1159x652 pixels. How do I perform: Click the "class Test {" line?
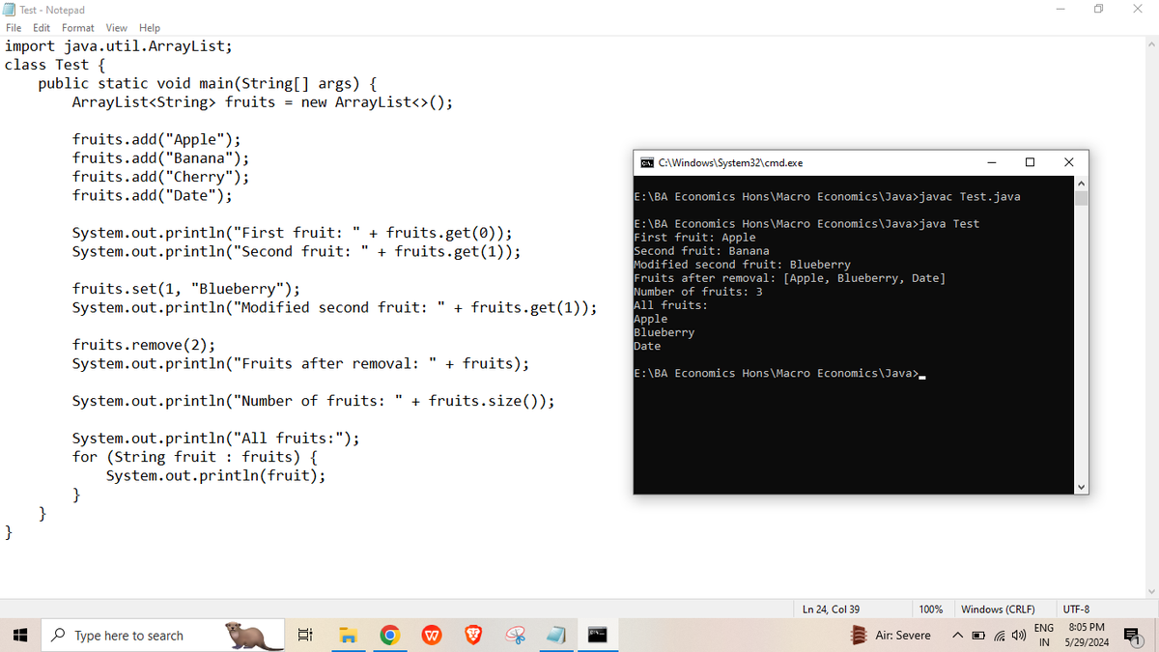[55, 65]
